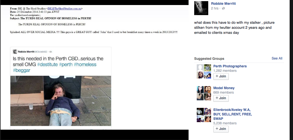The image size is (293, 140).
Task: Open the post's 2 hrs timestamp
Action: click(215, 8)
